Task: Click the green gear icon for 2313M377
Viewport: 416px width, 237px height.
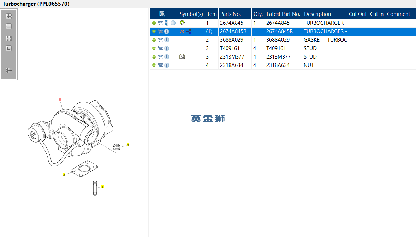Action: tap(154, 57)
